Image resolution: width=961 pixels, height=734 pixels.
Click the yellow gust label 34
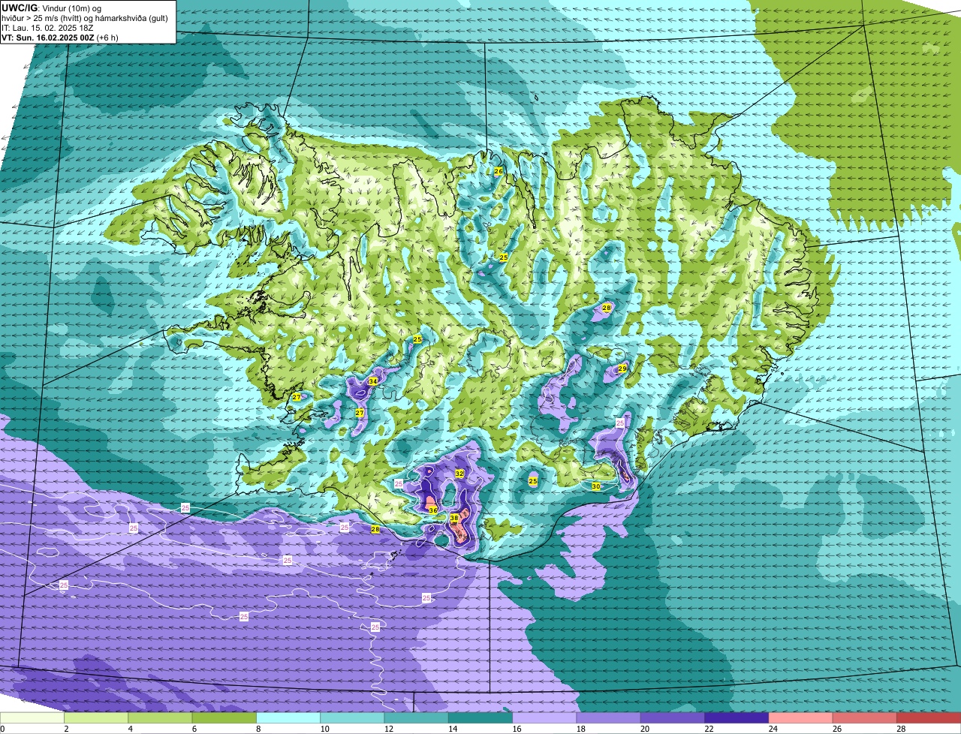[x=373, y=381]
